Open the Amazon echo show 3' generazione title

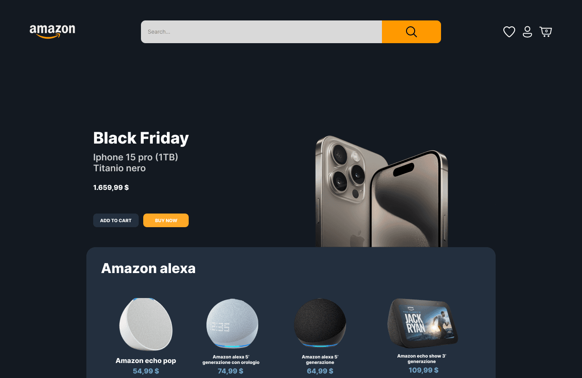pos(421,358)
